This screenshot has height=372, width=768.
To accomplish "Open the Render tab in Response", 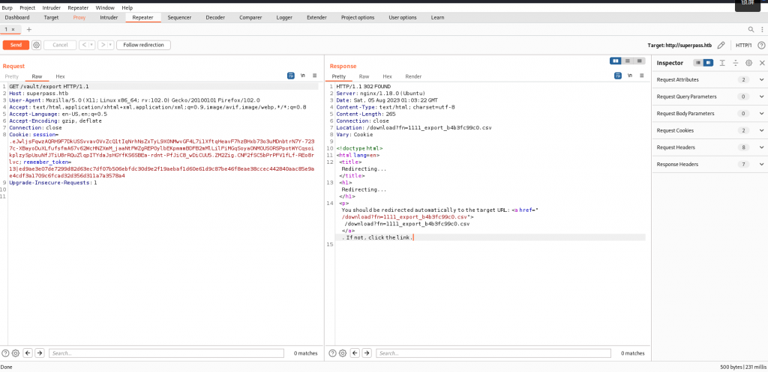I will click(413, 76).
